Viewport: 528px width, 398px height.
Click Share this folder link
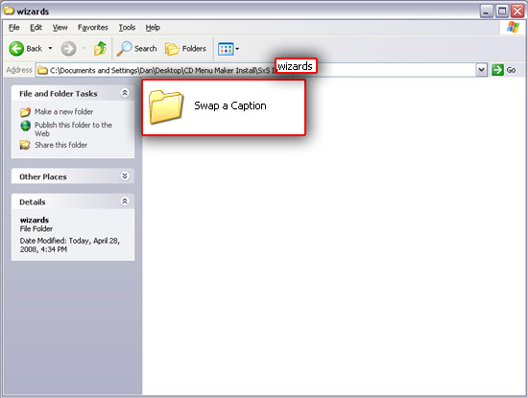(x=60, y=145)
